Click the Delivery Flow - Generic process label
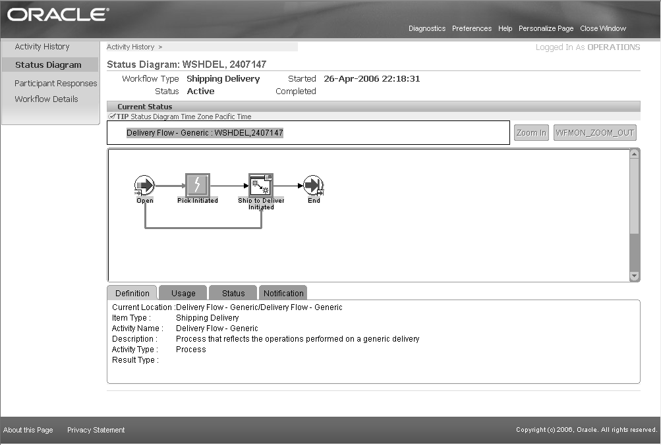 click(x=205, y=132)
